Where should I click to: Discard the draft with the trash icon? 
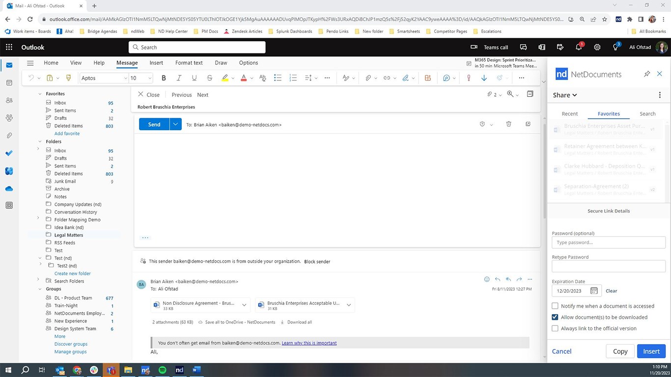(508, 124)
